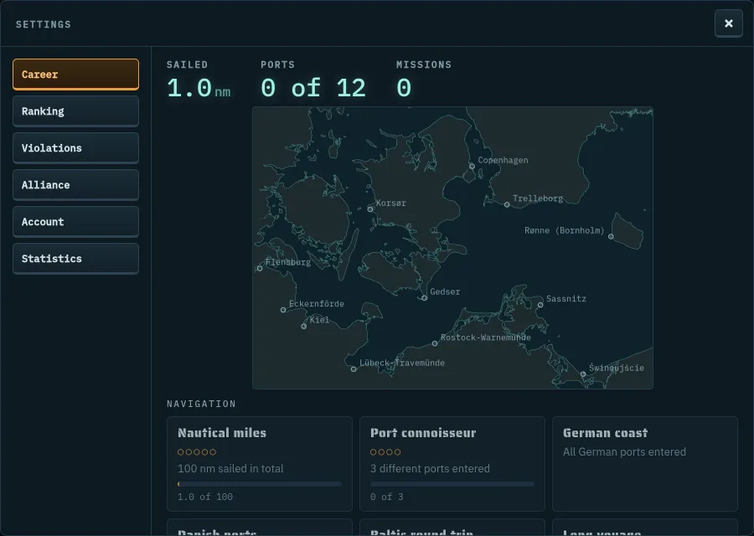Click the Korsør port marker
Image resolution: width=754 pixels, height=536 pixels.
click(x=370, y=209)
